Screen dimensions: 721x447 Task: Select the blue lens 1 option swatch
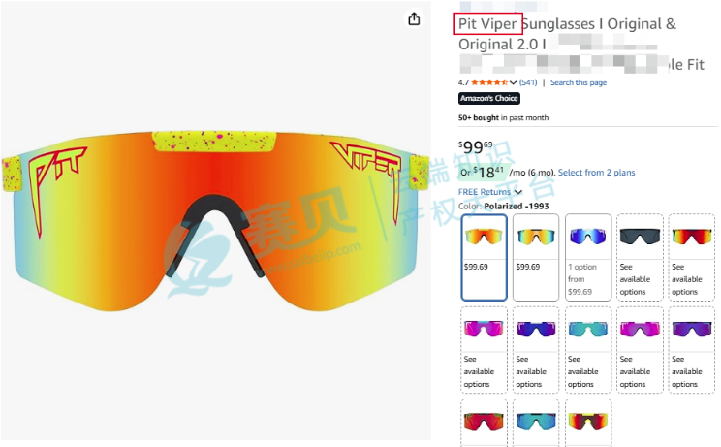[x=587, y=257]
